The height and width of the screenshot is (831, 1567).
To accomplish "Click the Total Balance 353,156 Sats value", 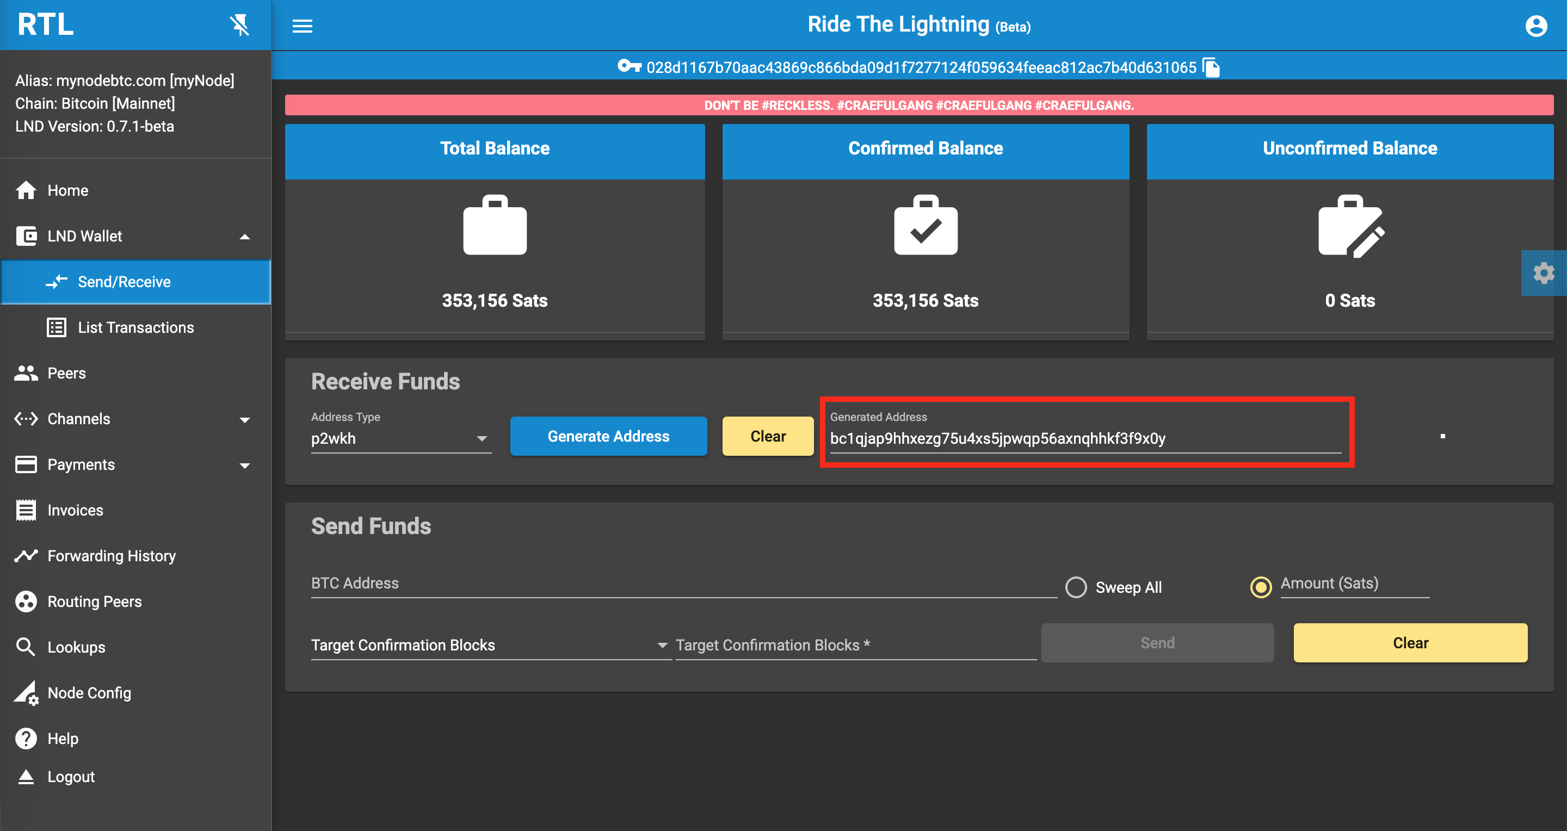I will point(495,300).
